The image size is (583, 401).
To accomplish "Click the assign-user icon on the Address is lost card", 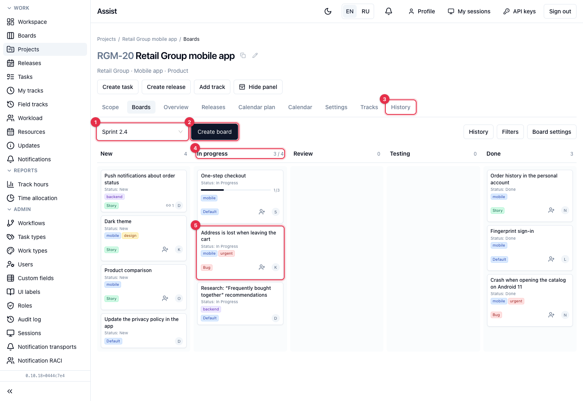I will pyautogui.click(x=262, y=267).
